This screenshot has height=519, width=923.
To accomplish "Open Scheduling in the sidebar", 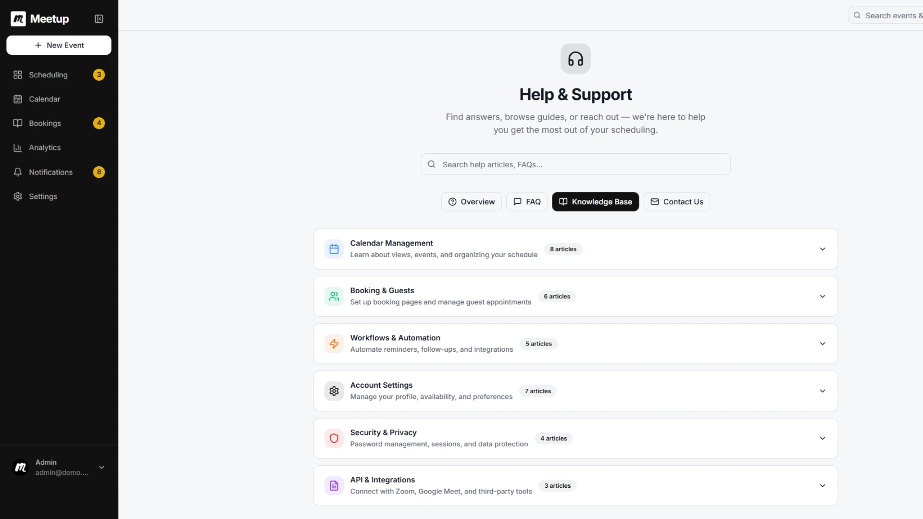I will (59, 75).
